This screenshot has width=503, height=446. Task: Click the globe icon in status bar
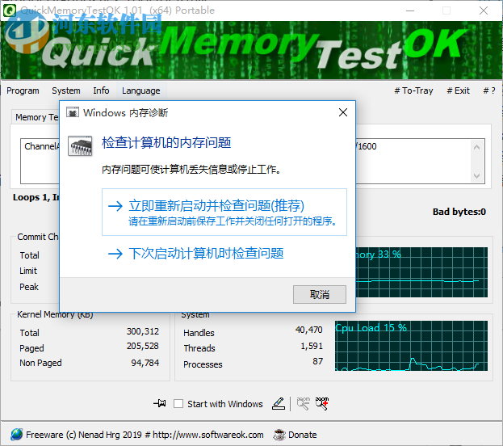[16, 435]
